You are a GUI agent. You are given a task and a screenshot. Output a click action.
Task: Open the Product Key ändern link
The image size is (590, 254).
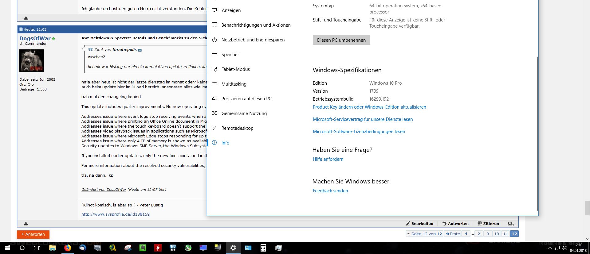tap(369, 107)
